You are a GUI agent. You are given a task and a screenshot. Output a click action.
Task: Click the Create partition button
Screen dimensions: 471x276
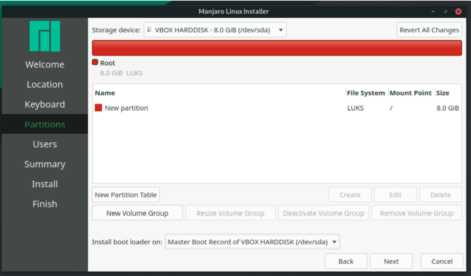[x=350, y=195]
